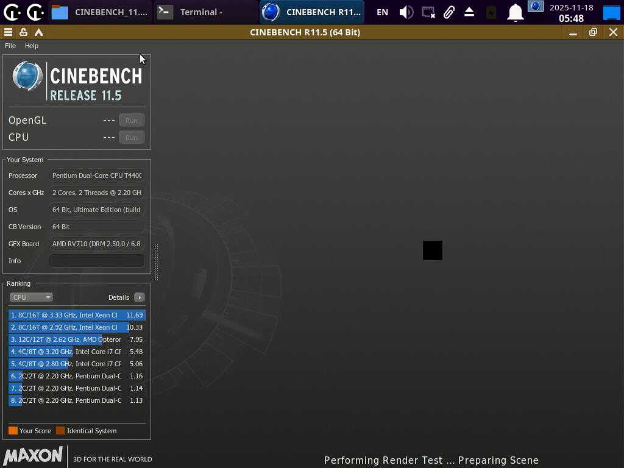Screen dimensions: 624x468
Task: Open the clipboard paperclip tray icon
Action: point(449,12)
